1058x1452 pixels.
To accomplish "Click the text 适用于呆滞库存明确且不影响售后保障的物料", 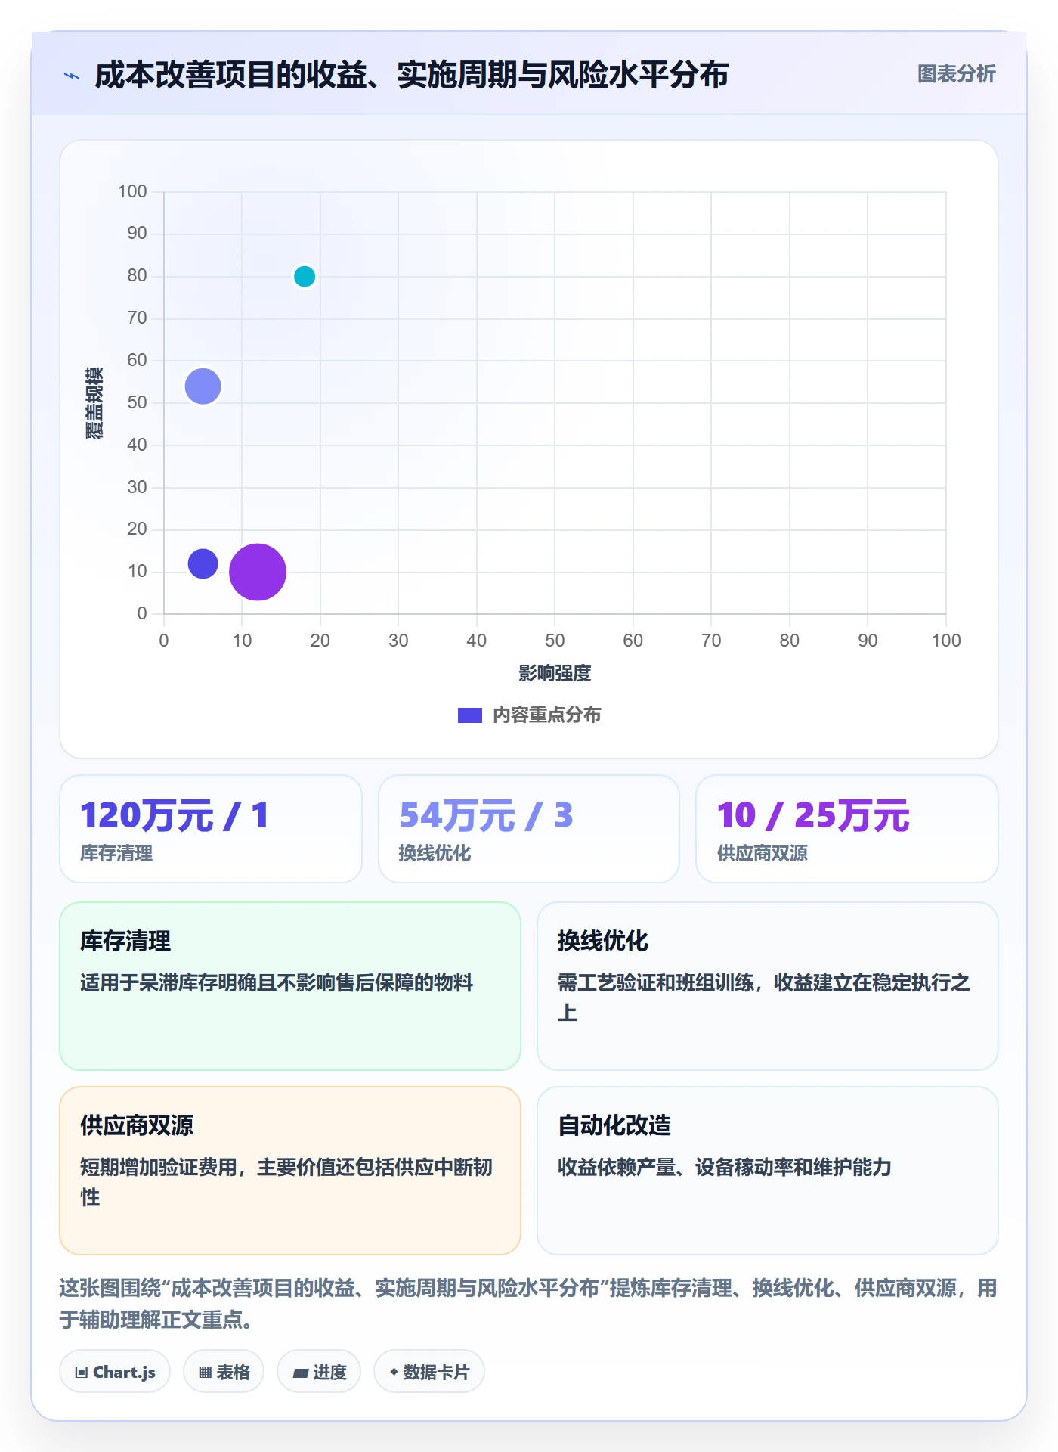I will coord(277,982).
